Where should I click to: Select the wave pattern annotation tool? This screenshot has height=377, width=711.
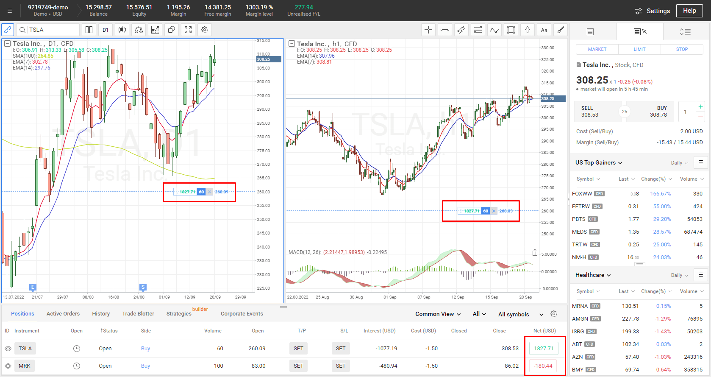click(x=494, y=30)
